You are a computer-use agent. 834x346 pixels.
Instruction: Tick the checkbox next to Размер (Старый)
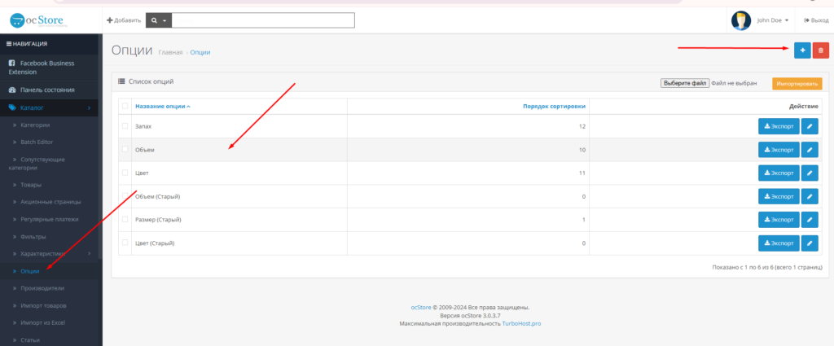tap(125, 220)
